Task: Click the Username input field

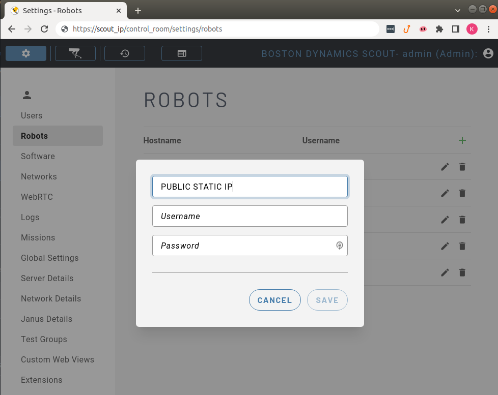Action: [250, 216]
